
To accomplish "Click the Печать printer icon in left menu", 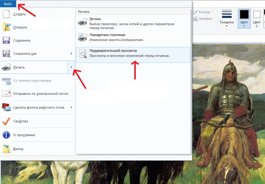I will pos(6,67).
